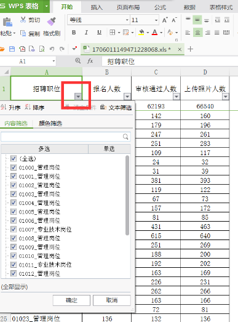Sort ascending with 升序
Image resolution: width=238 pixels, height=322 pixels.
10,107
